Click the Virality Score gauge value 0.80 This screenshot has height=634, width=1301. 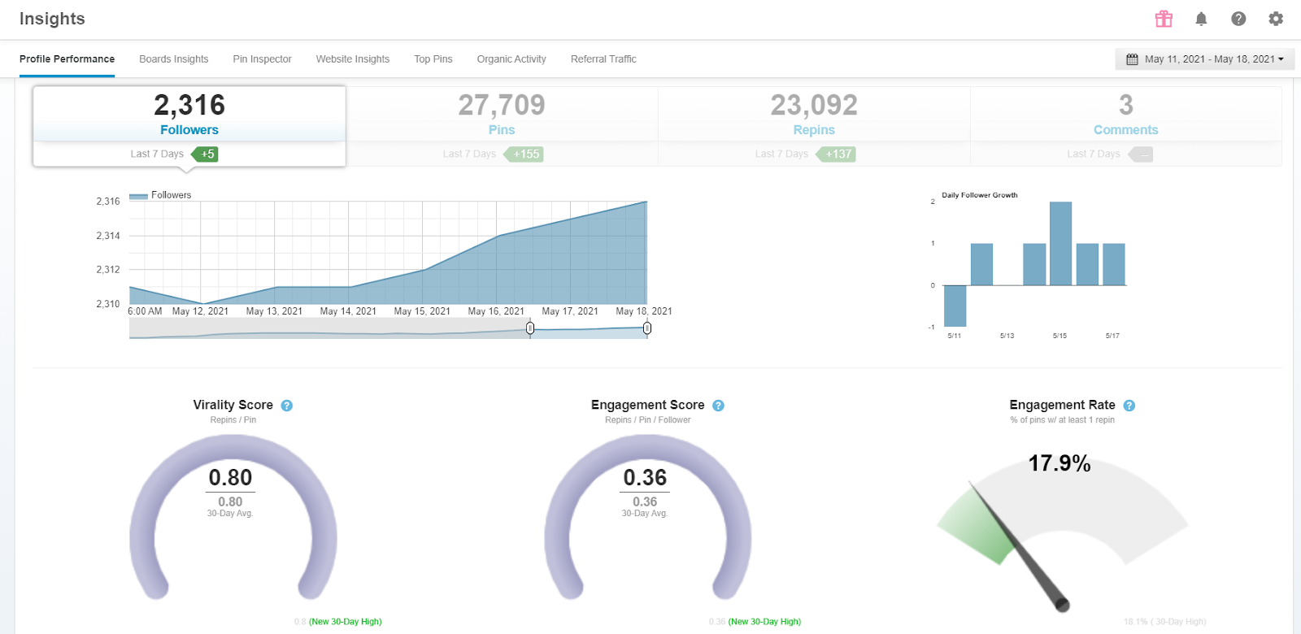click(230, 477)
